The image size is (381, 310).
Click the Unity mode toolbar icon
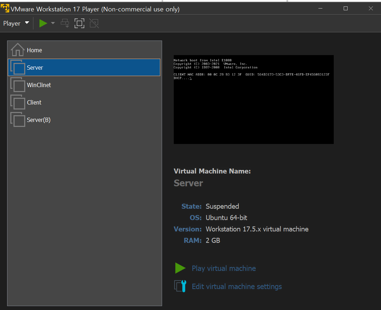coord(94,23)
